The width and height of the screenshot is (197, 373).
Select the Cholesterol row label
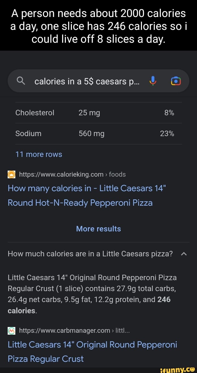pyautogui.click(x=35, y=113)
